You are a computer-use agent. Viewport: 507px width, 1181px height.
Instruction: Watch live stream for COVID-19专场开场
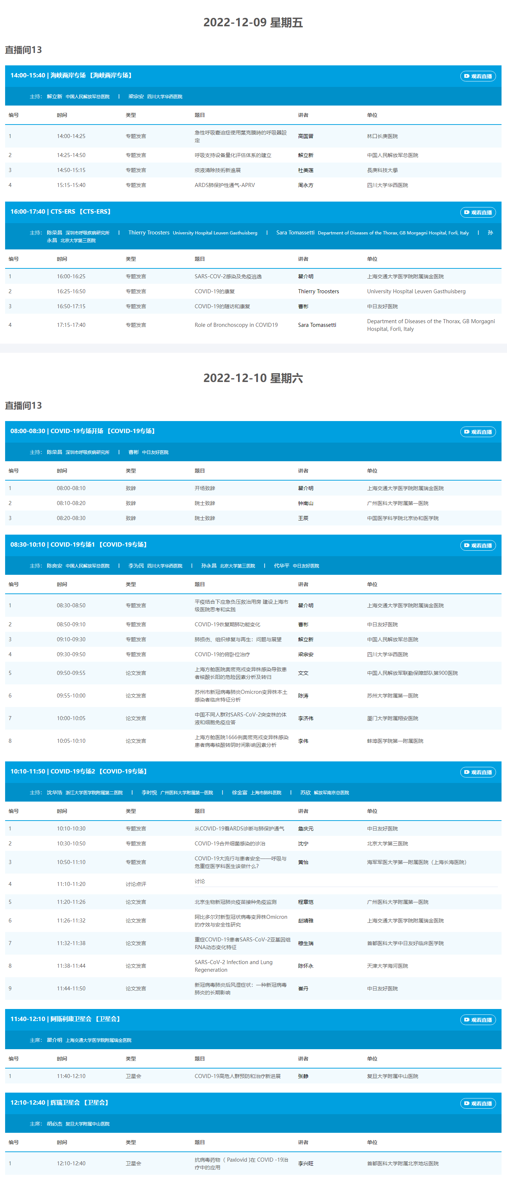tap(478, 432)
